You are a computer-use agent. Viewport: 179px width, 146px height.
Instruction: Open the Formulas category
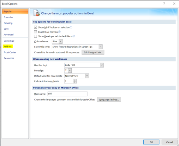pos(9,17)
